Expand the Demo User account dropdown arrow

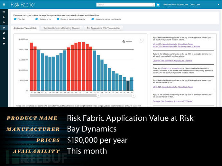click(218, 5)
